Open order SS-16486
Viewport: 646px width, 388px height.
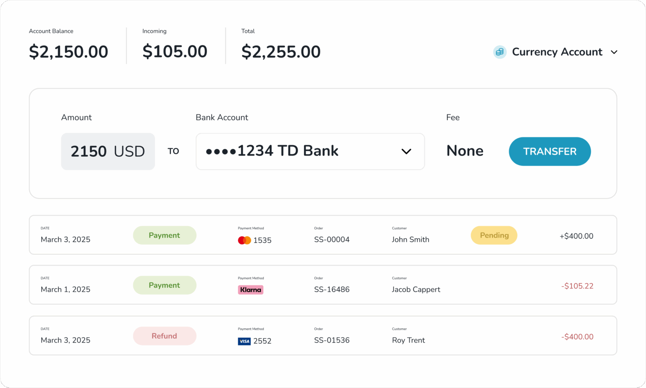pyautogui.click(x=332, y=290)
